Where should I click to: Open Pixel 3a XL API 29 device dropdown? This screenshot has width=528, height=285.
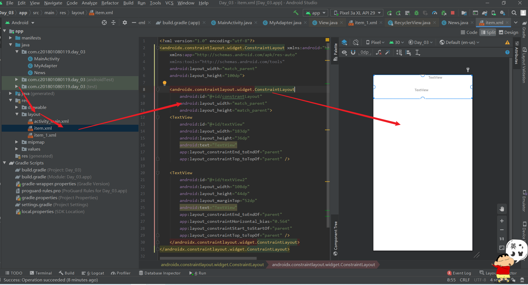357,13
